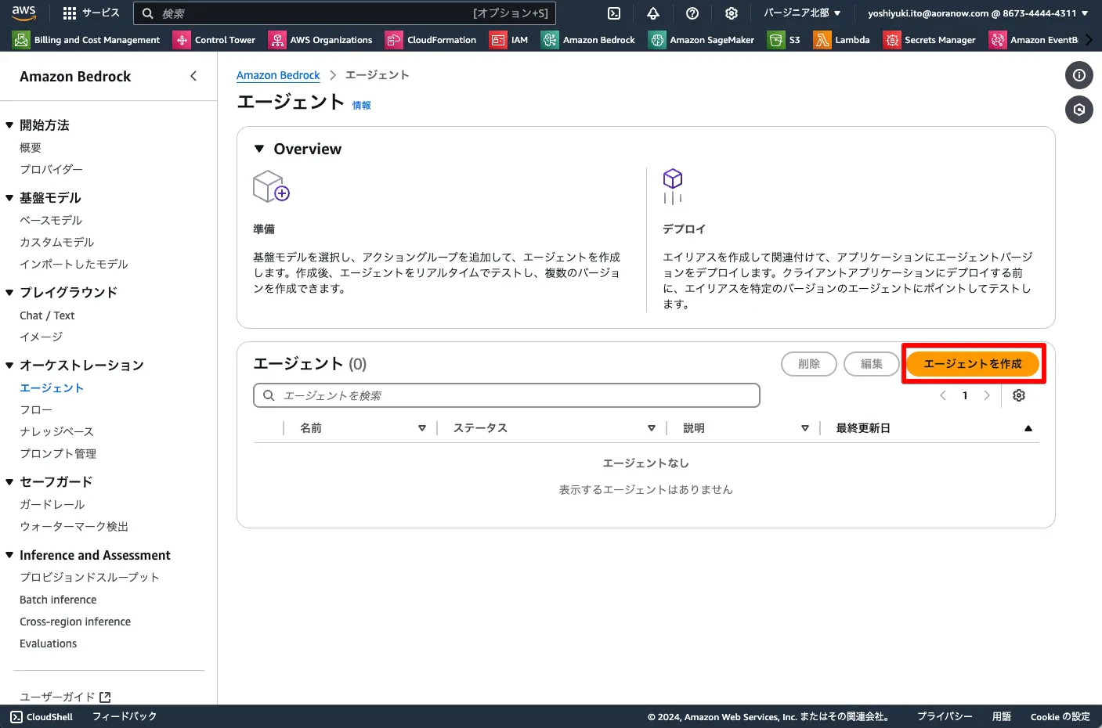The height and width of the screenshot is (728, 1102).
Task: Click the エージェントを作成 button
Action: click(973, 363)
